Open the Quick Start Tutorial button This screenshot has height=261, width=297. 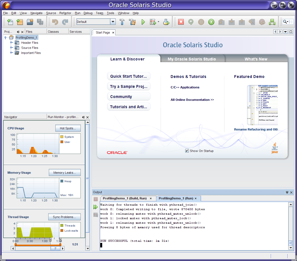(129, 76)
